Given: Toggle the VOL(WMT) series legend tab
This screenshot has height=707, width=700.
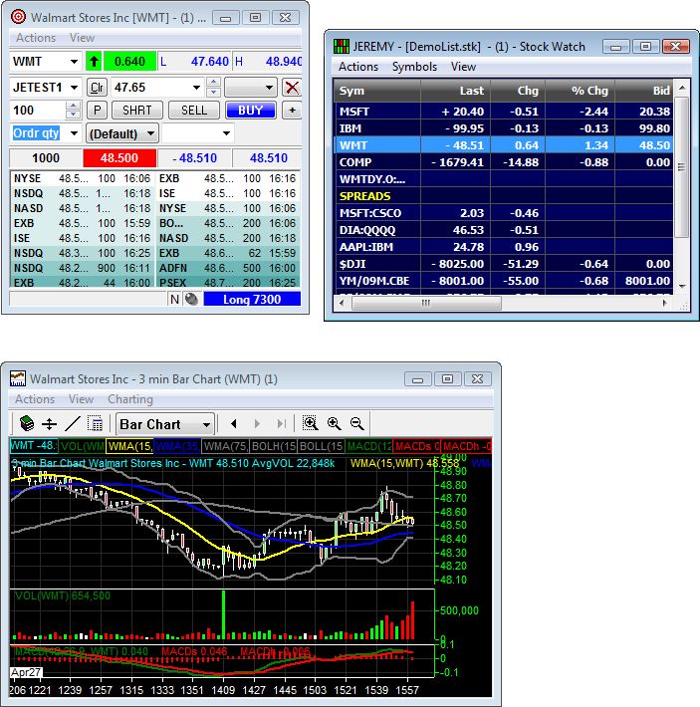Looking at the screenshot, I should click(x=82, y=446).
